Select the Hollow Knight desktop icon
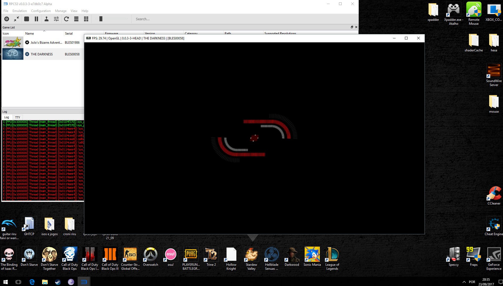Screen dimensions: 503x286 tap(231, 259)
